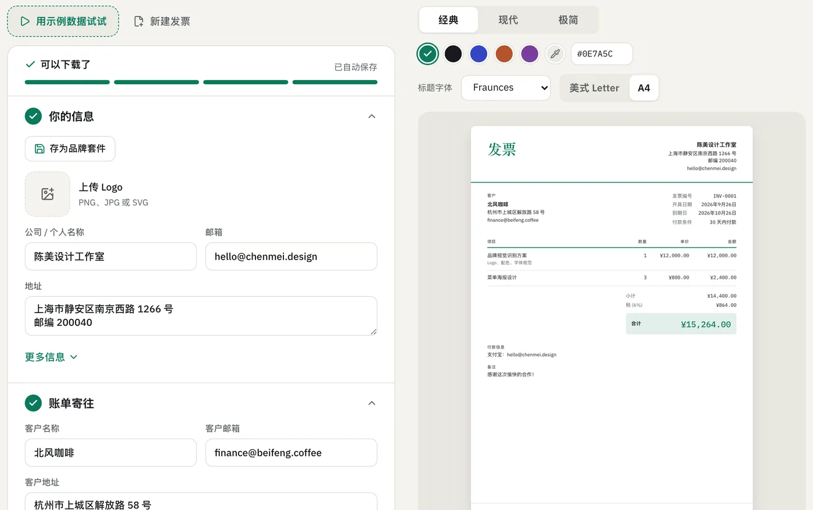Click the green check badge beside 账单寄往
This screenshot has height=510, width=813.
pos(33,403)
